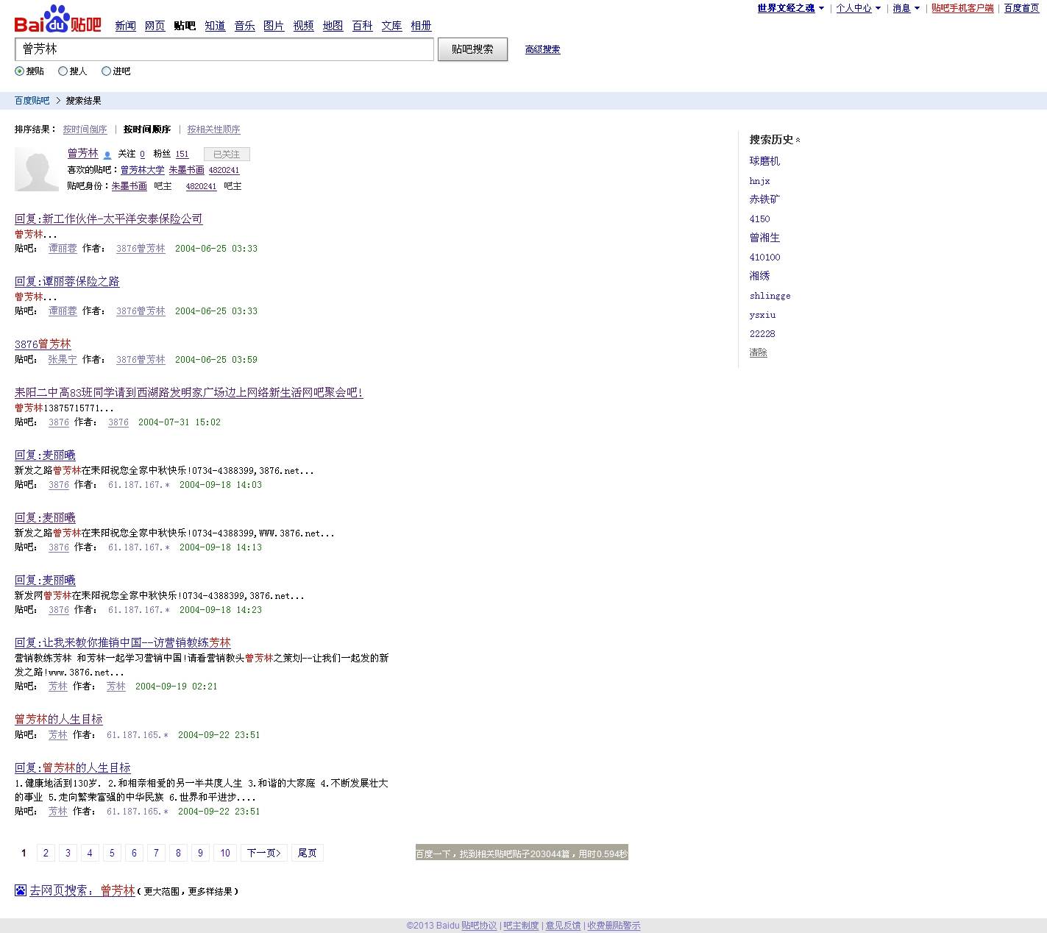Click the 贴吧搜索 button
Screen dimensions: 1047x933
(472, 49)
